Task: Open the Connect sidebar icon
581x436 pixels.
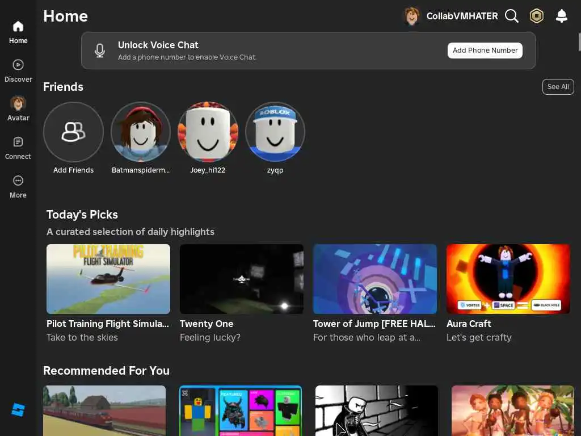Action: pos(18,142)
